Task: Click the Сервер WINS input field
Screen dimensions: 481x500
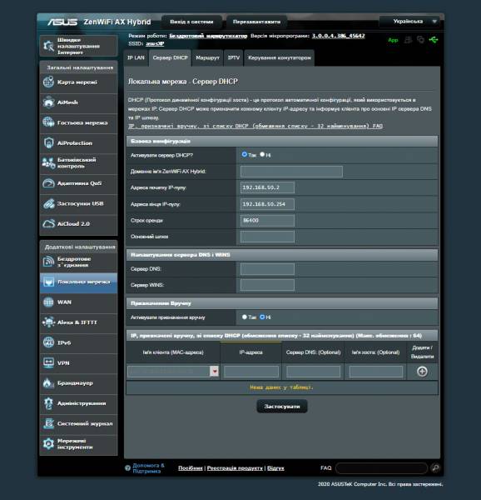Action: [x=267, y=285]
